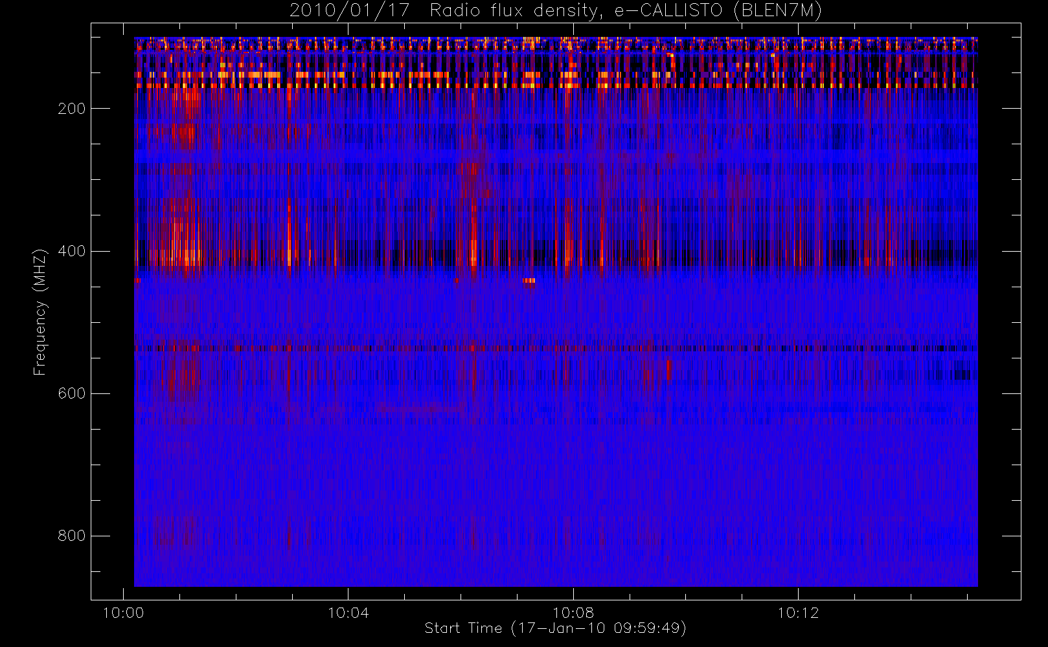Click the 400 frequency tick label
The image size is (1048, 647).
[71, 251]
